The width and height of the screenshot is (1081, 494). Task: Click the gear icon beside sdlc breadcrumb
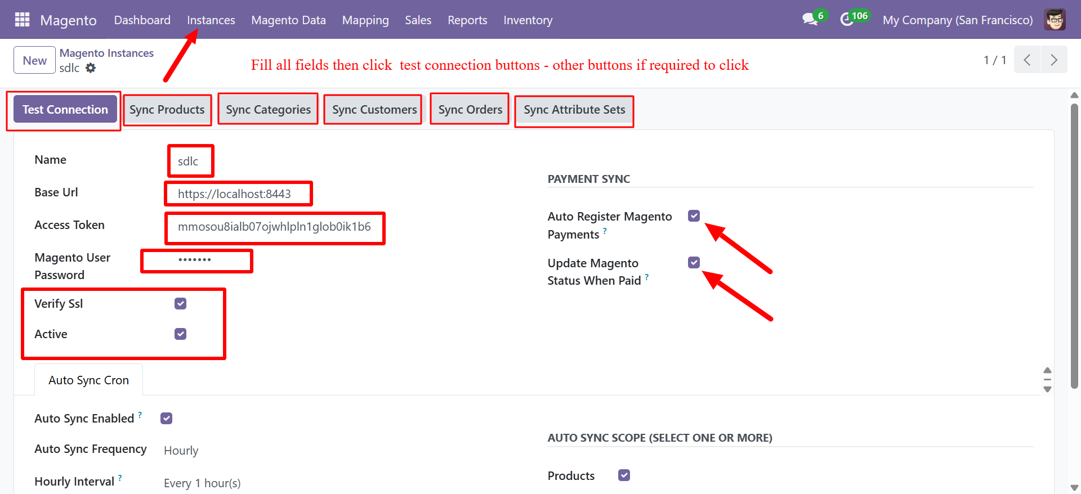point(91,68)
